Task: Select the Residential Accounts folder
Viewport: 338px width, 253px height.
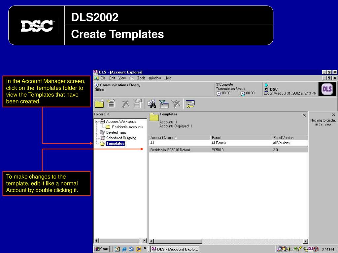Action: (x=127, y=127)
